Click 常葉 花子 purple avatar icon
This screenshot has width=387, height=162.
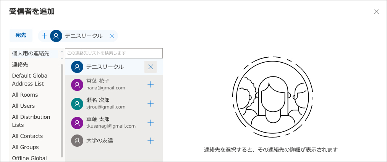tap(77, 85)
